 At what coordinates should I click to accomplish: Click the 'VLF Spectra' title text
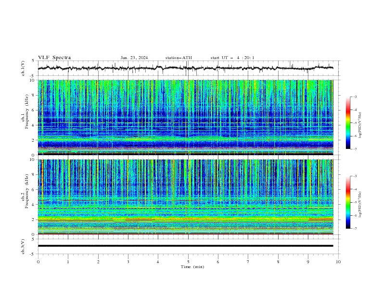[54, 58]
